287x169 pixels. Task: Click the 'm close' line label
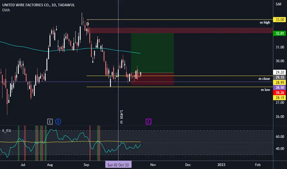click(x=264, y=79)
